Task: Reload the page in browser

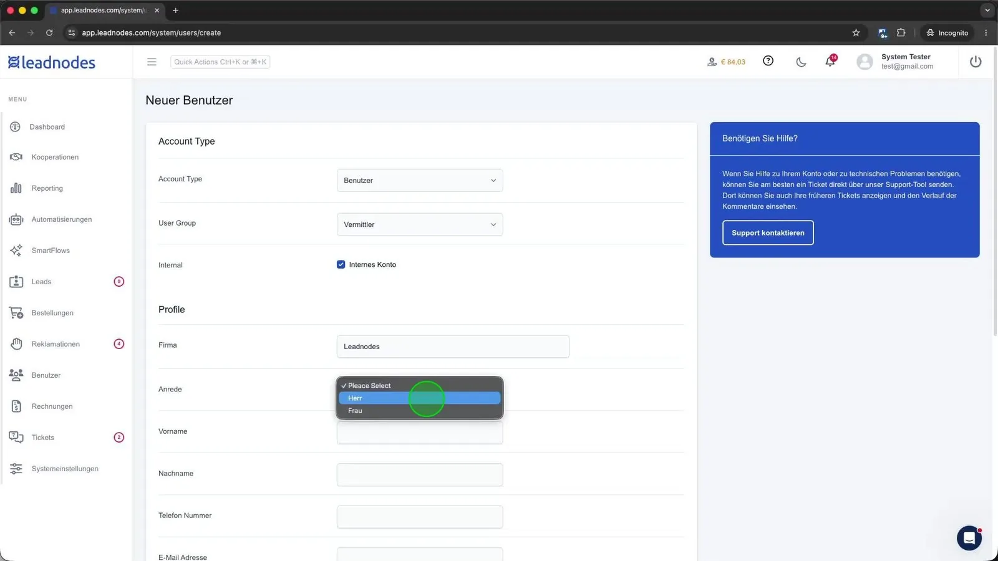Action: point(49,32)
